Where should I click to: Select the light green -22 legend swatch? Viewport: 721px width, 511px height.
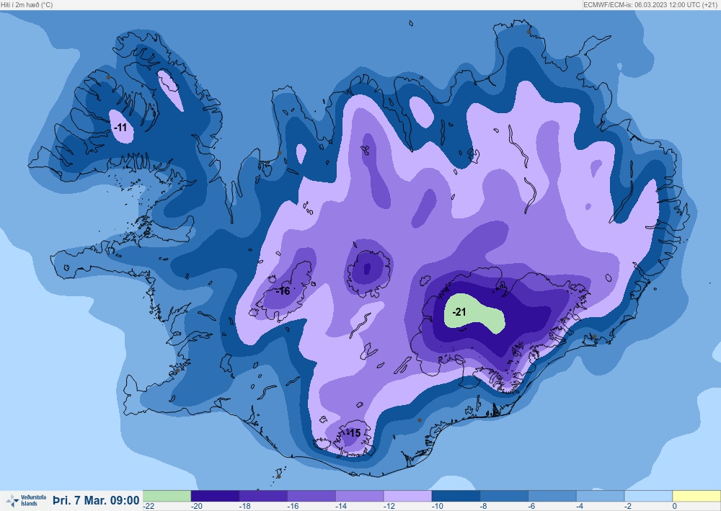pos(167,496)
